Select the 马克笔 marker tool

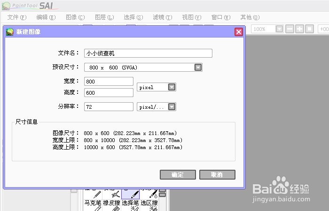[93, 205]
